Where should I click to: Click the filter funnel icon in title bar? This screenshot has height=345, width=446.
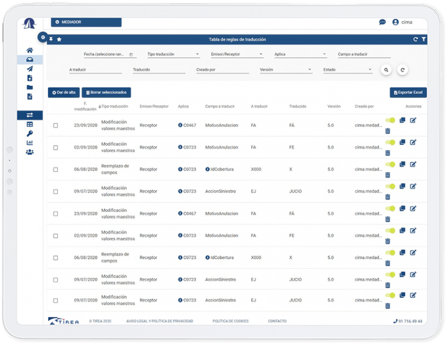point(423,40)
